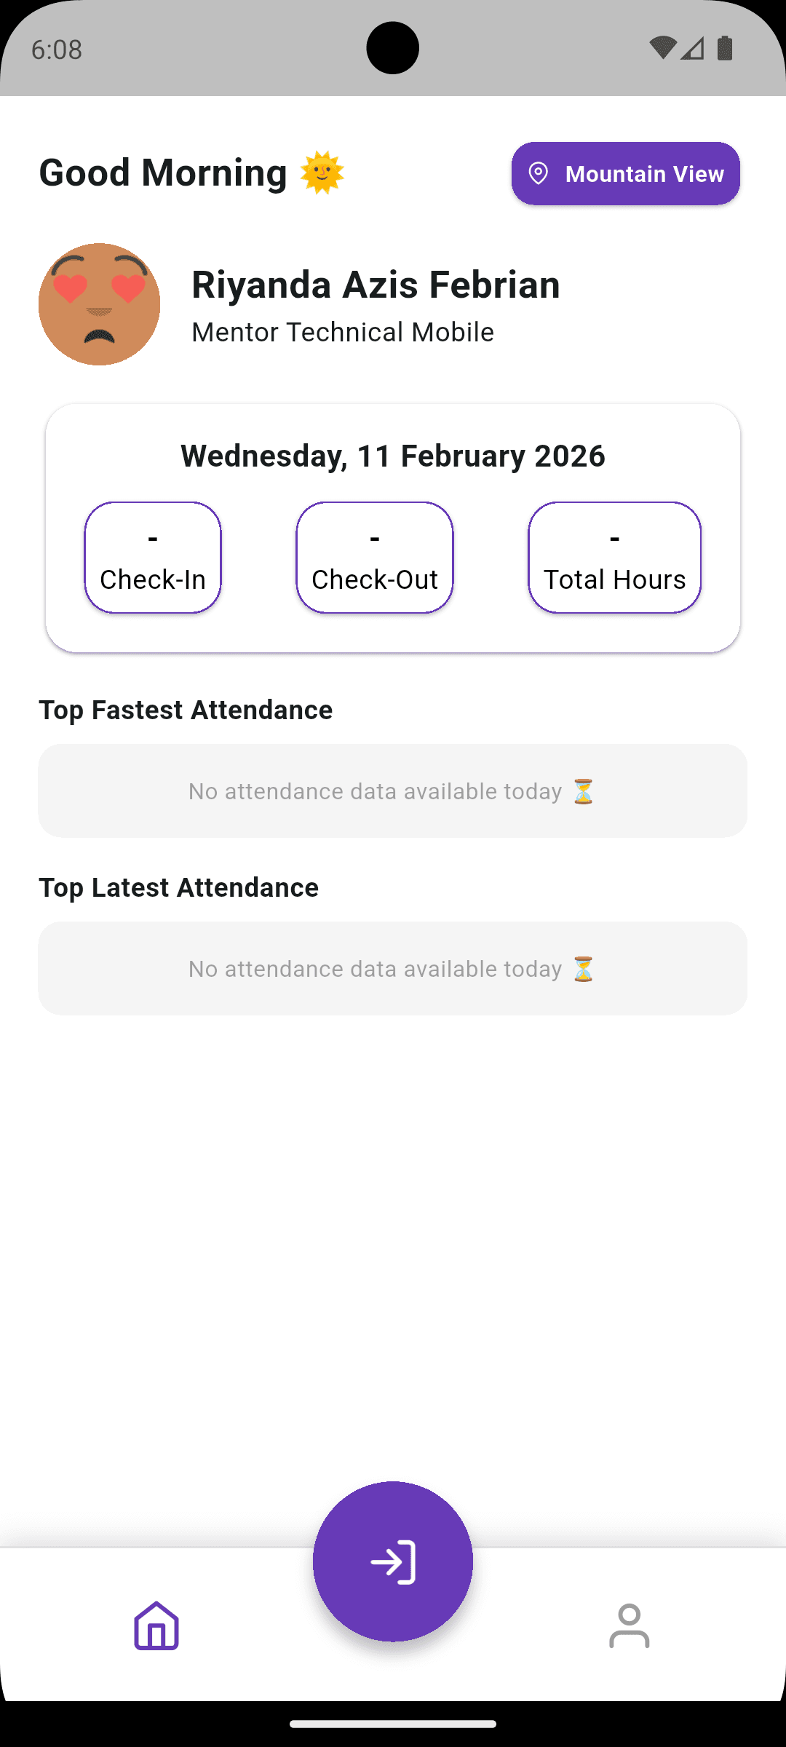The height and width of the screenshot is (1747, 786).
Task: Tap the sun emoji beside greeting
Action: pos(322,173)
